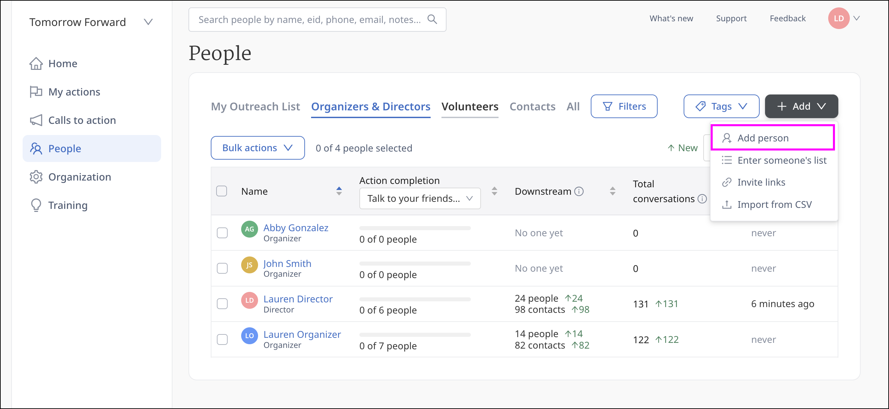Tick Lauren Director's row checkbox

coord(222,303)
